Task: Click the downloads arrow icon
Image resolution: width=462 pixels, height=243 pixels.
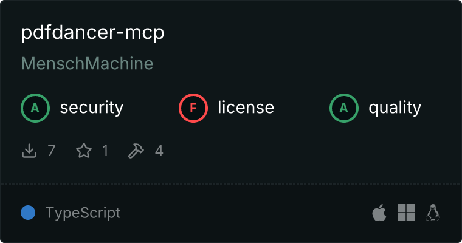Action: pos(29,151)
